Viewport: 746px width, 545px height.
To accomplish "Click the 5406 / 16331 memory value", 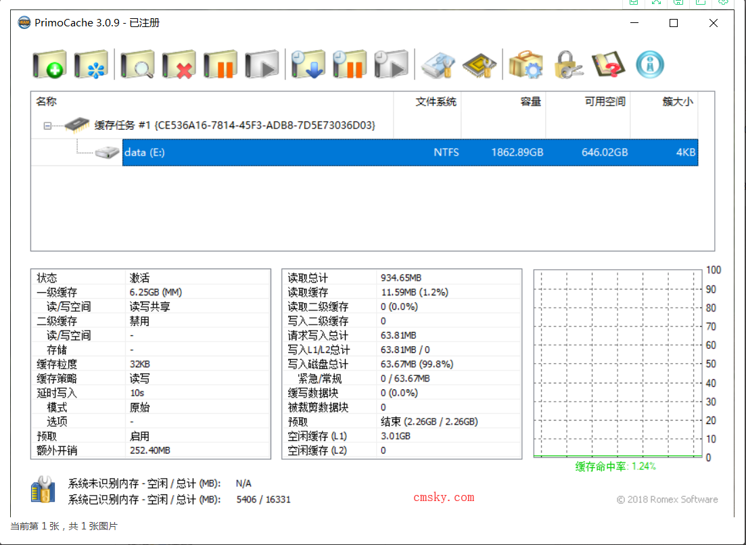I will pyautogui.click(x=263, y=499).
